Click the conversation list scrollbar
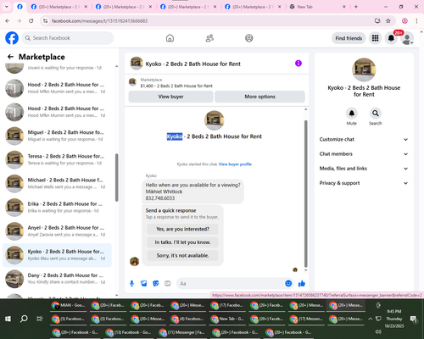Screen dimensions: 424x339 coord(116,177)
